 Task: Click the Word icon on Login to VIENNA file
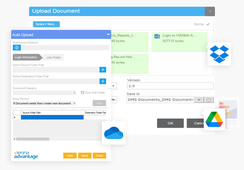coord(157,36)
